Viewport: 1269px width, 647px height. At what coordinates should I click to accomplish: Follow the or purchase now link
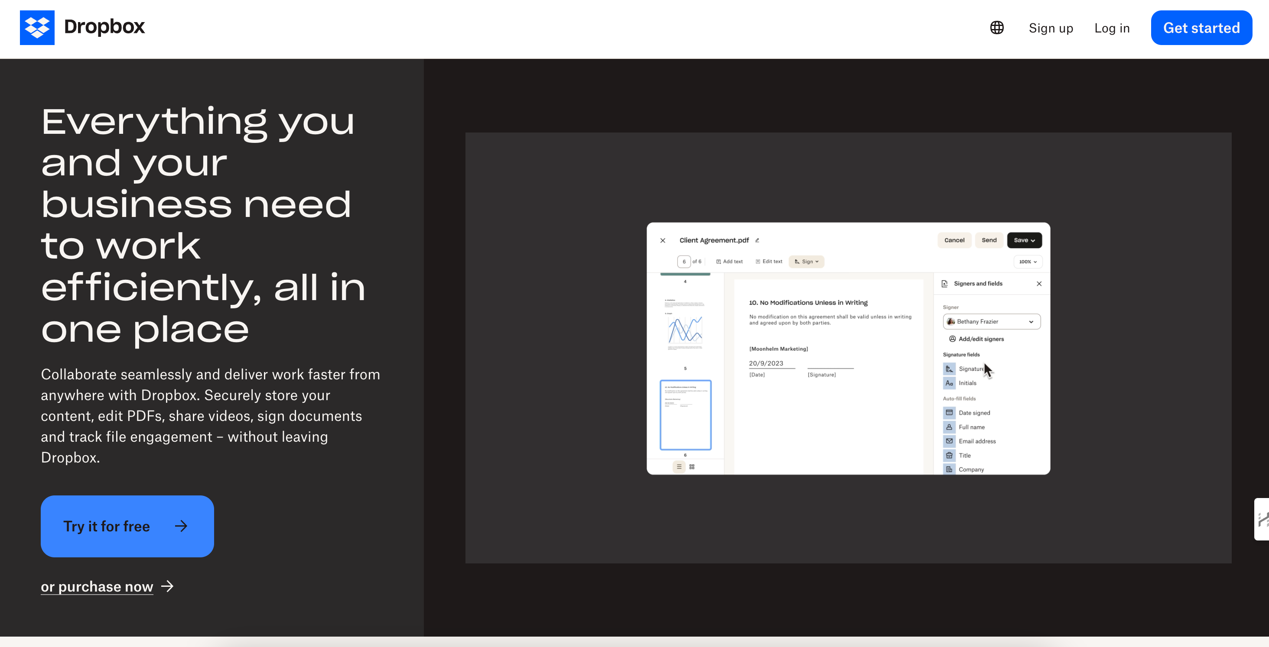click(97, 586)
